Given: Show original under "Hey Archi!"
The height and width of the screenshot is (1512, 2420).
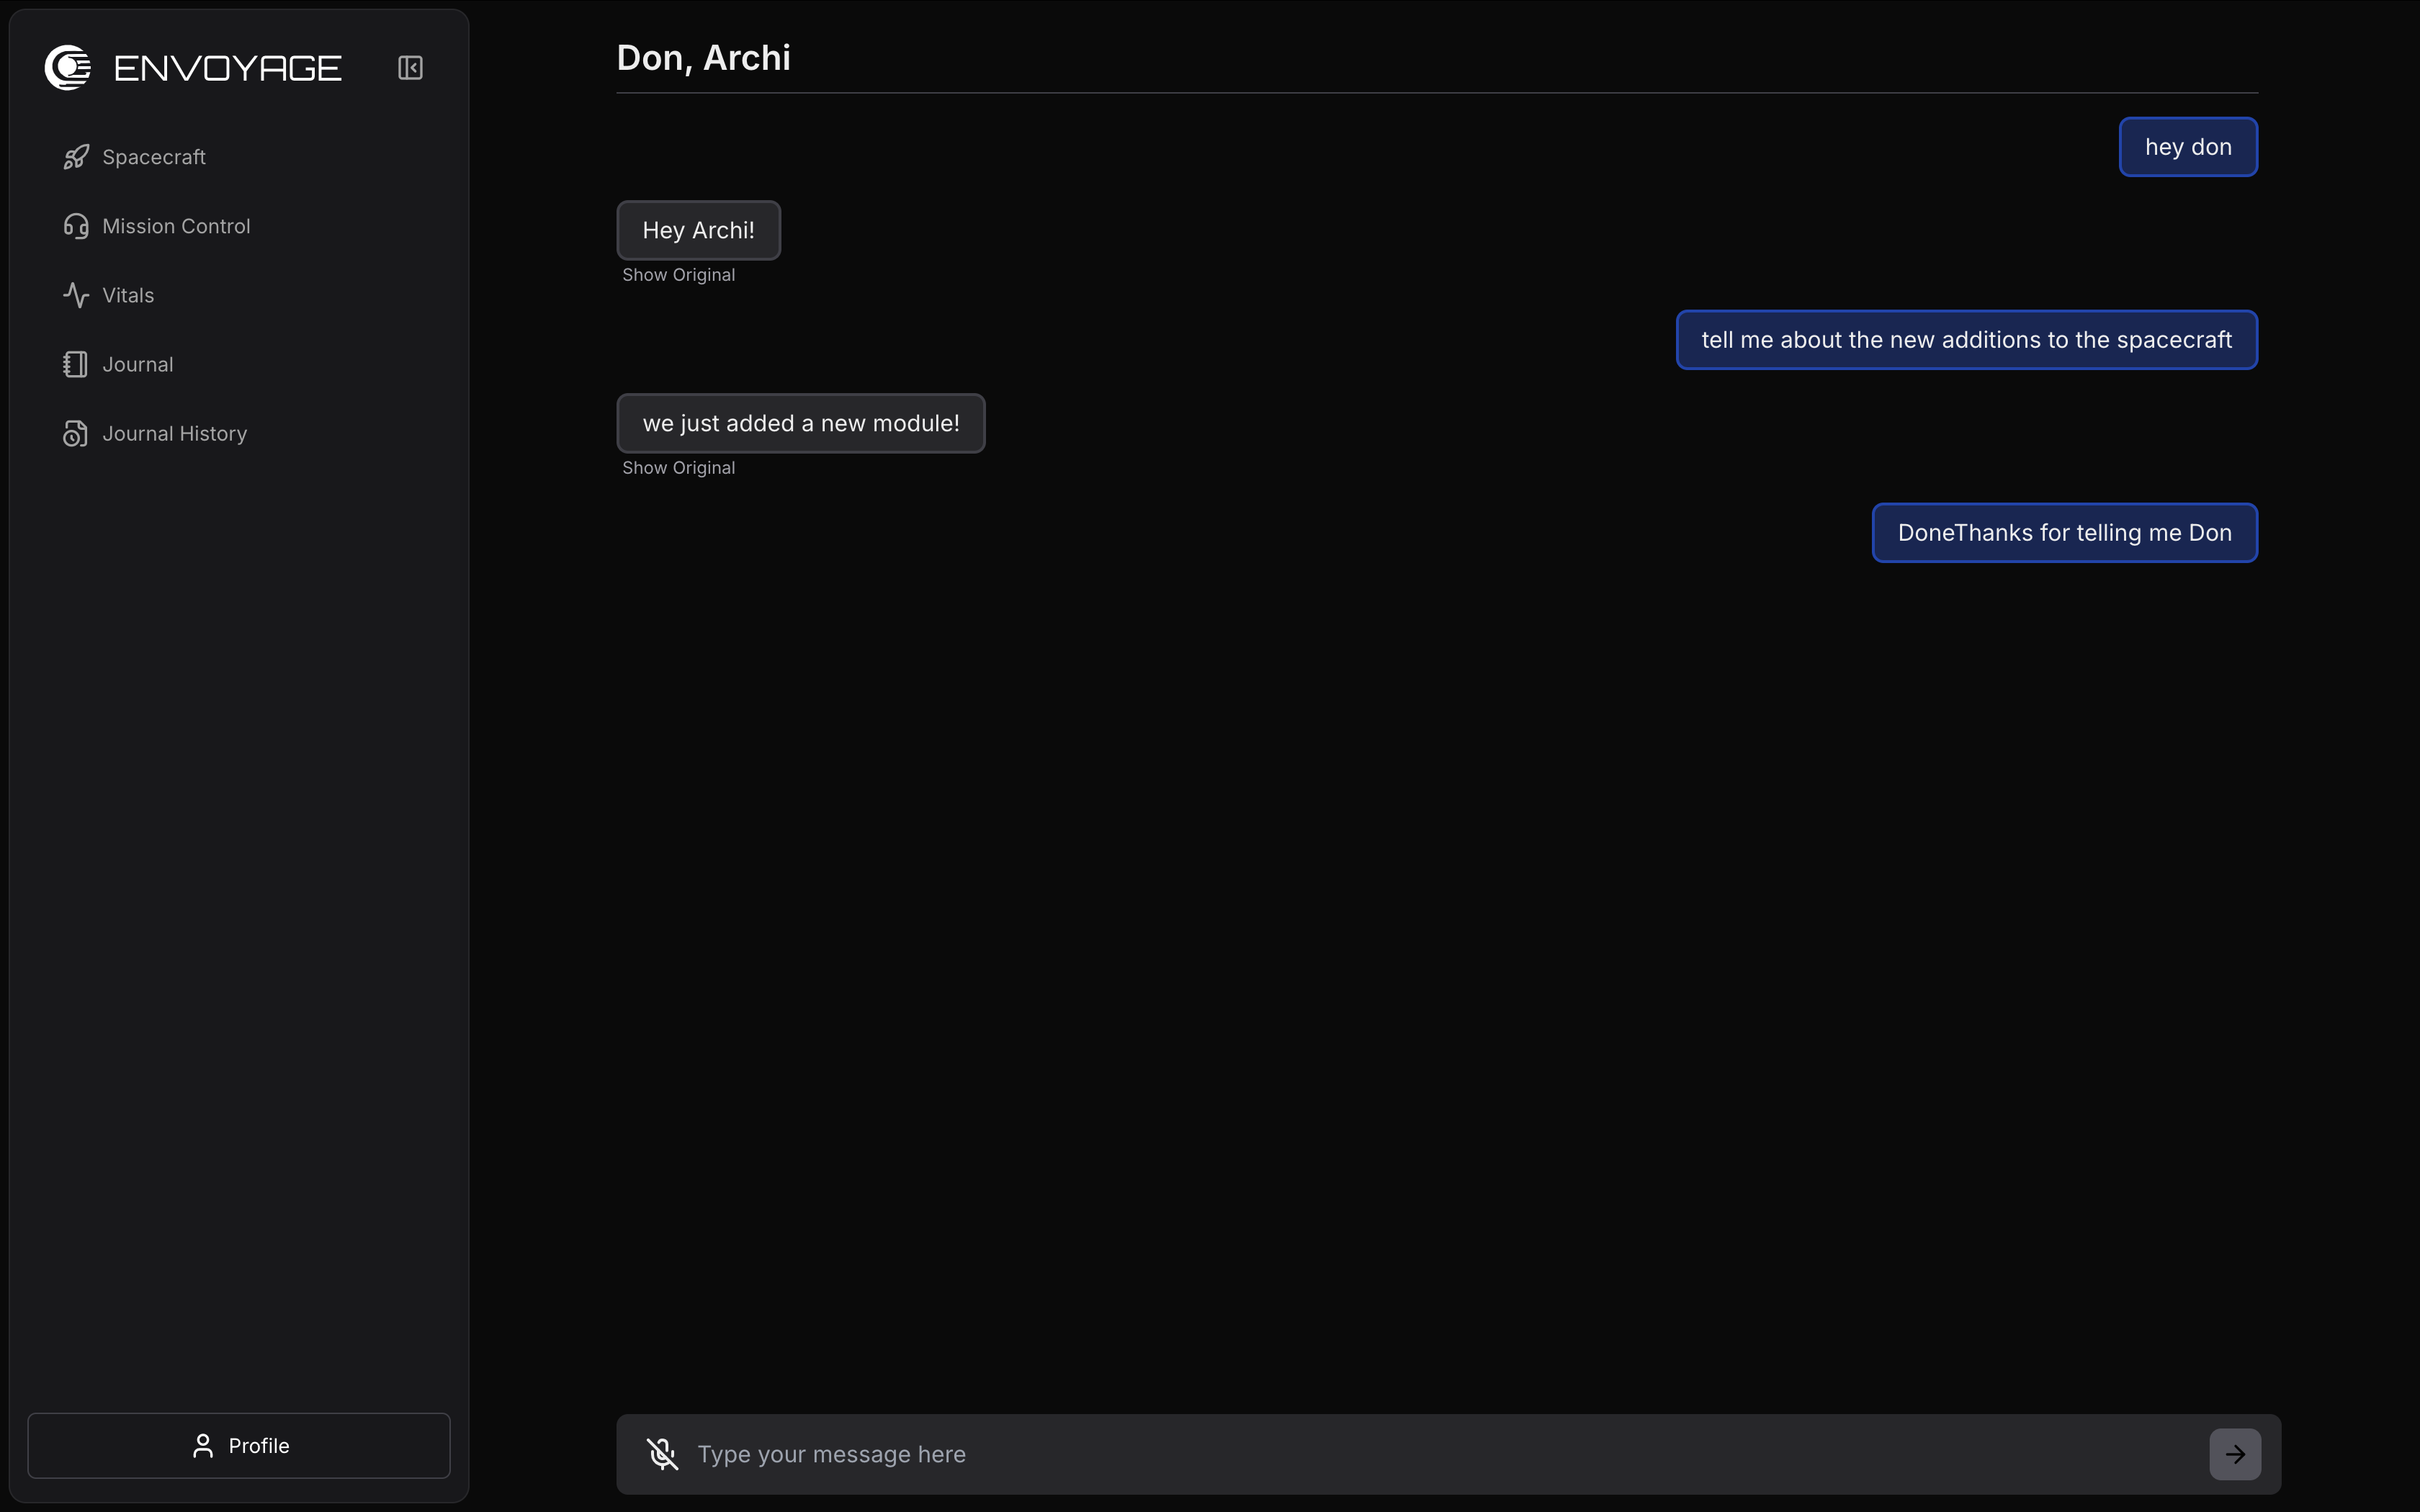Looking at the screenshot, I should 678,275.
